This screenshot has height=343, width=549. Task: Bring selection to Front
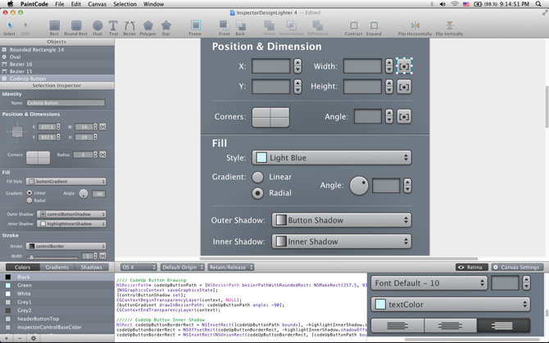[x=224, y=28]
